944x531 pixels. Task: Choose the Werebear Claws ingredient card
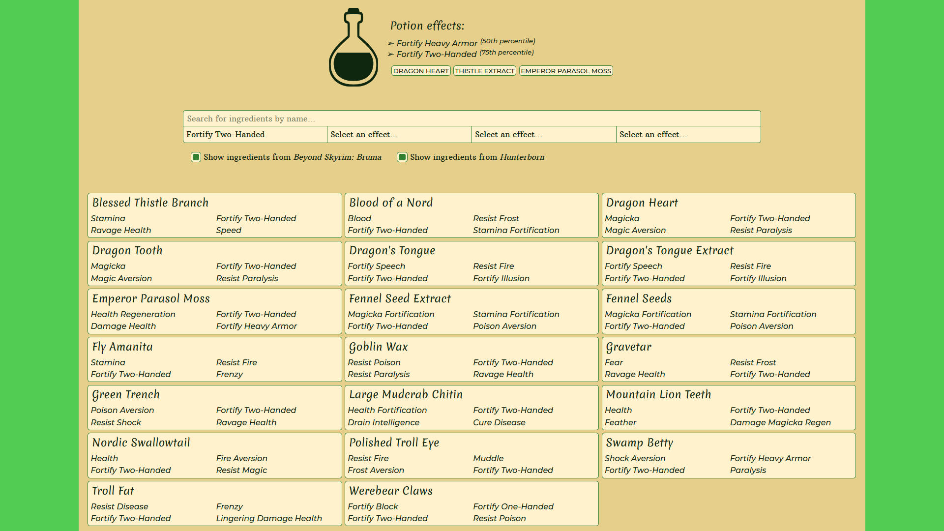pyautogui.click(x=471, y=503)
